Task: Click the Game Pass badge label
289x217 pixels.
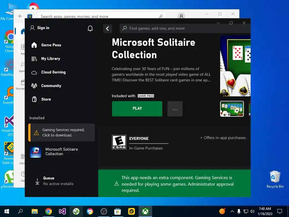Action: click(146, 96)
